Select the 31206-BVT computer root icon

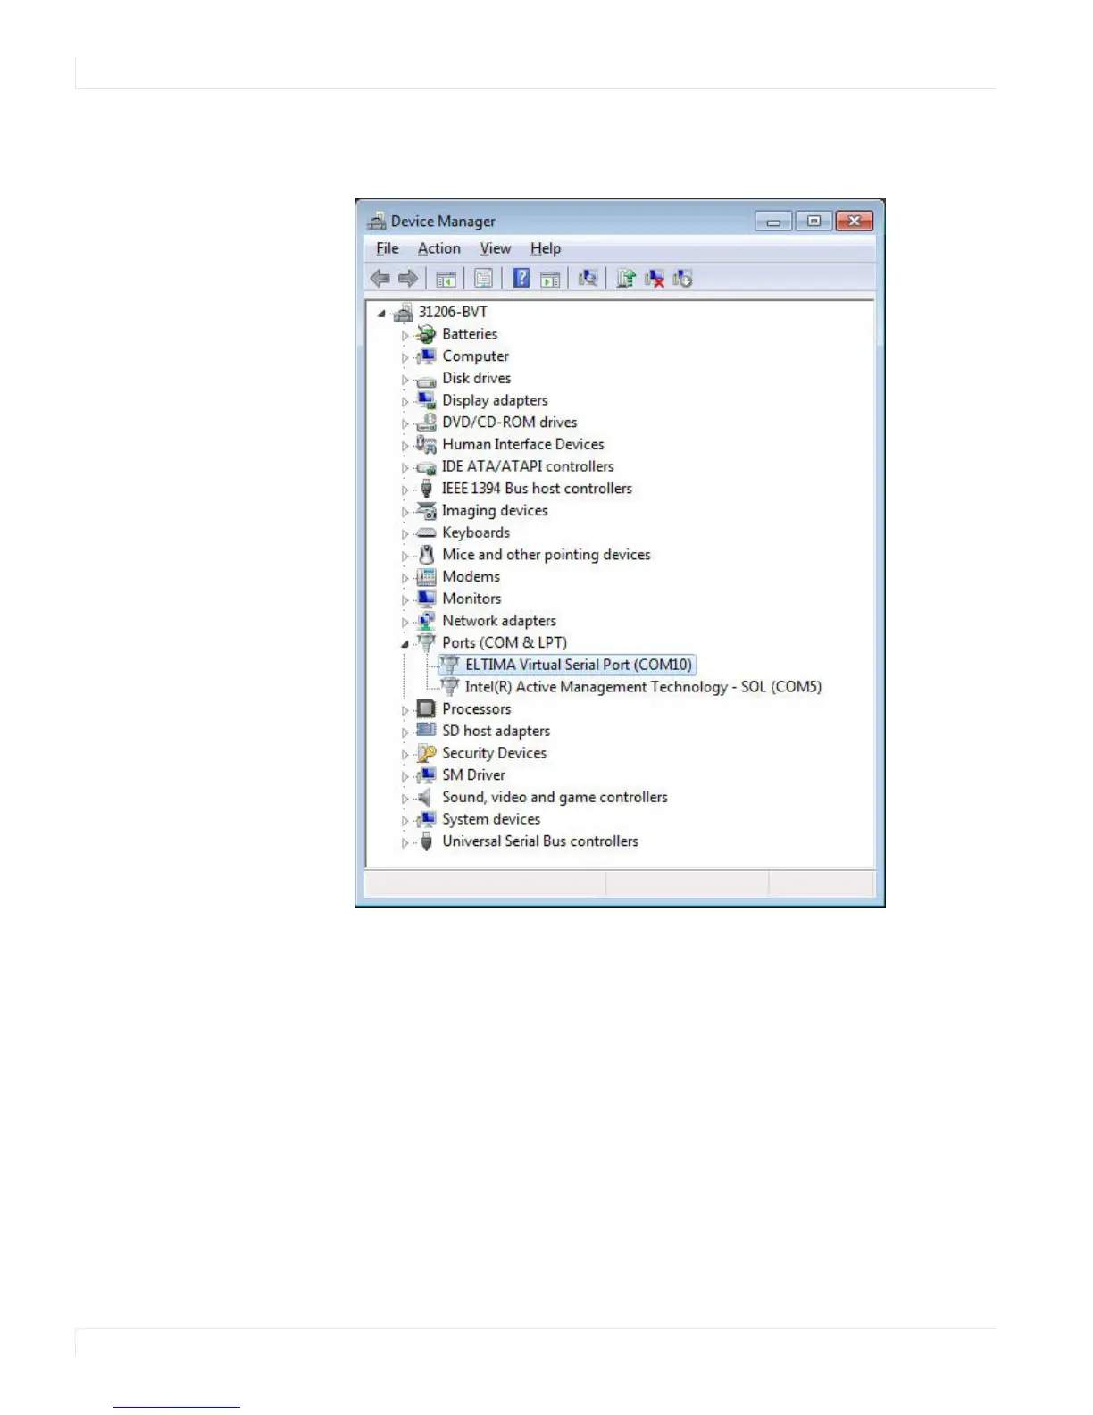tap(404, 312)
